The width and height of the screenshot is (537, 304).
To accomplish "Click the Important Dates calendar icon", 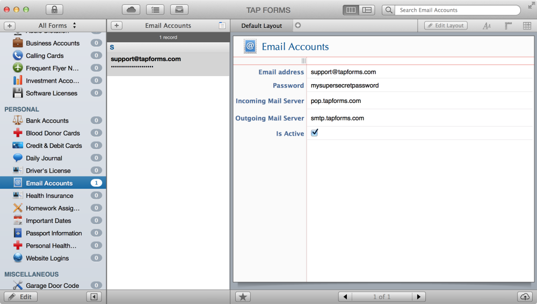I will [18, 220].
